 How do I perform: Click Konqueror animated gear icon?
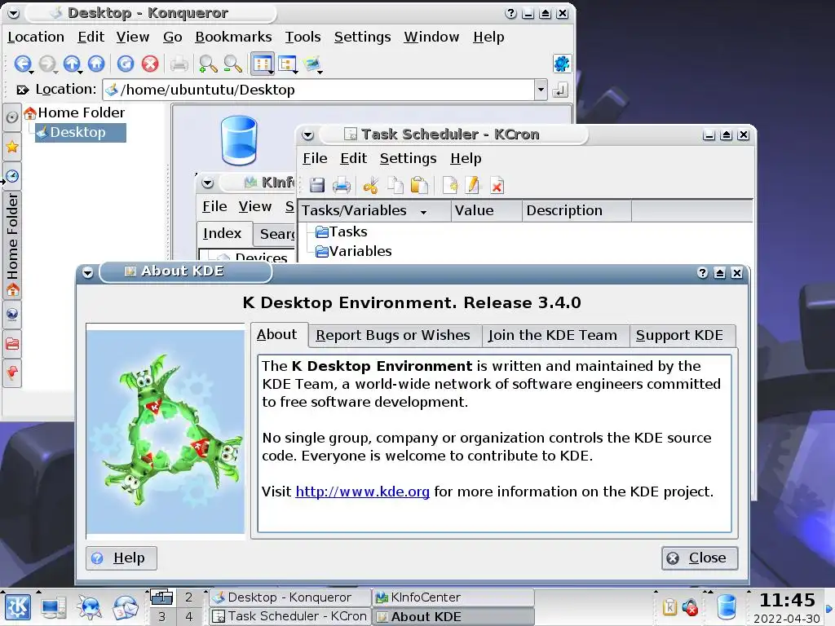[562, 64]
